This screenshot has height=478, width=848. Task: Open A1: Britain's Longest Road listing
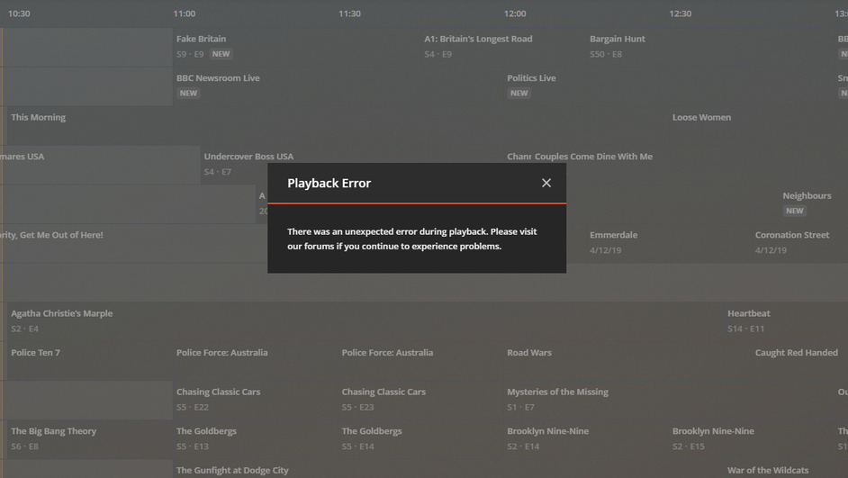[503, 47]
